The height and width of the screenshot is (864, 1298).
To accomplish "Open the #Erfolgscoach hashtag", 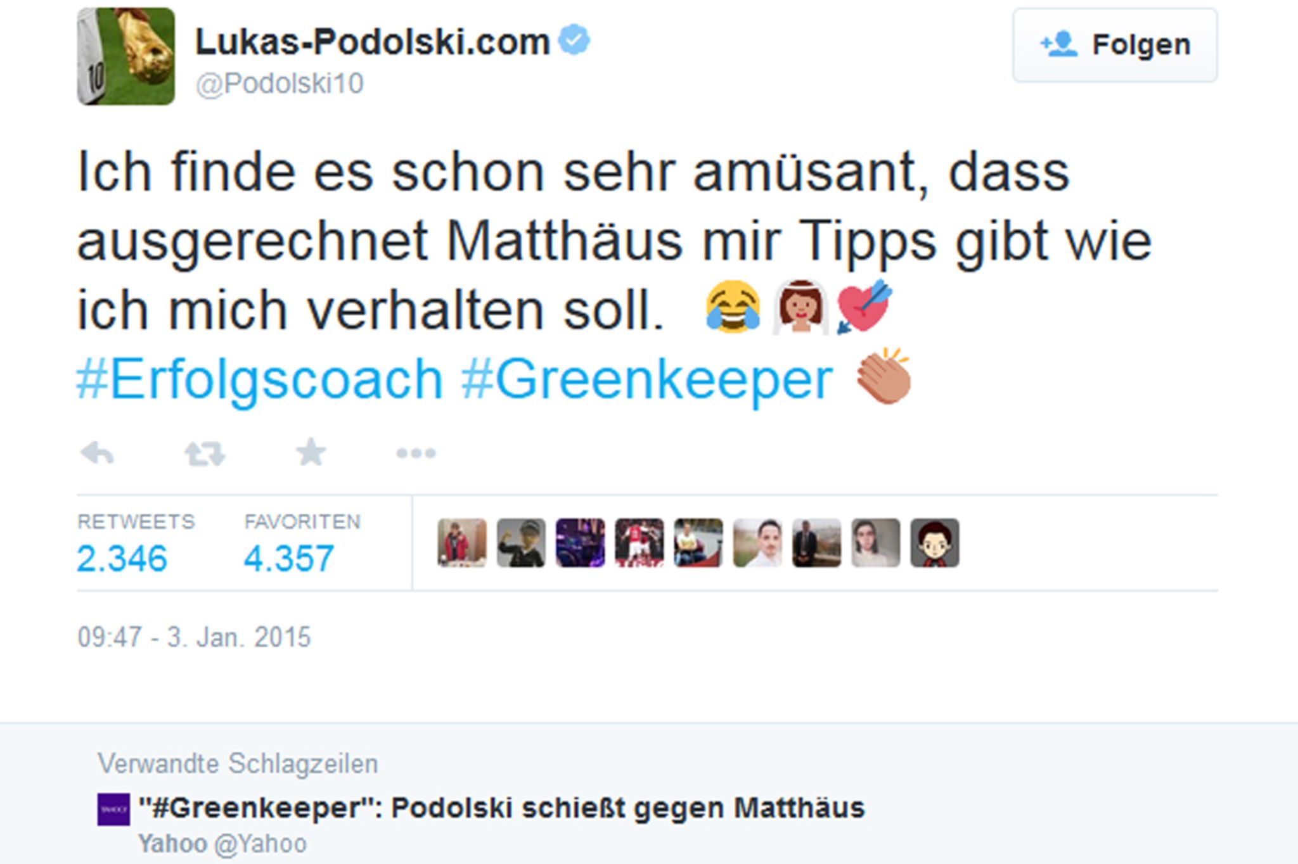I will point(260,379).
